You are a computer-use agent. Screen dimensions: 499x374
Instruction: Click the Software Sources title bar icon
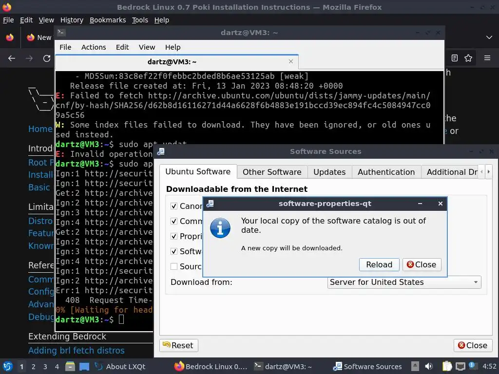coord(161,152)
